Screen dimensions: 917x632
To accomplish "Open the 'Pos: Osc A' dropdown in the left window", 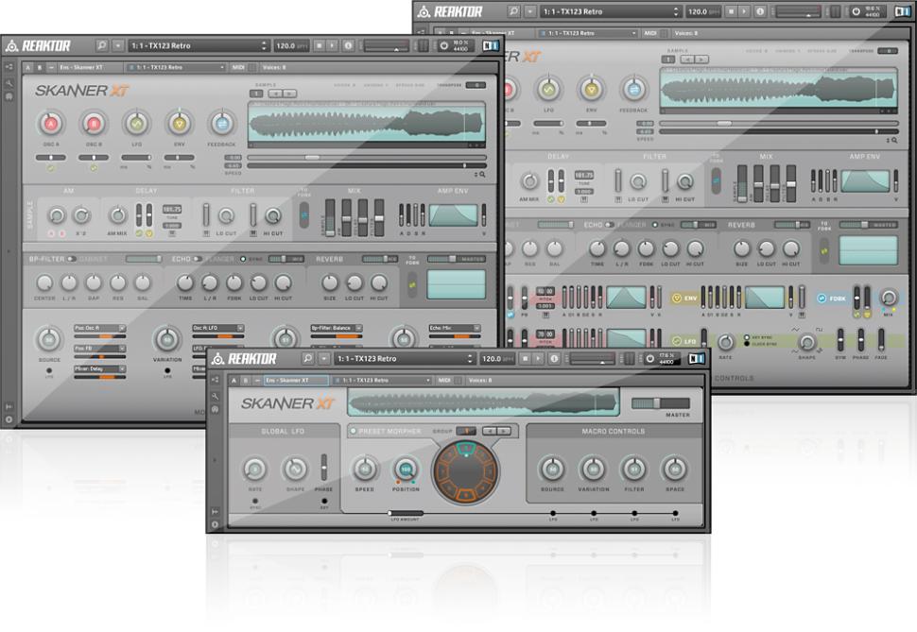I will (x=99, y=328).
